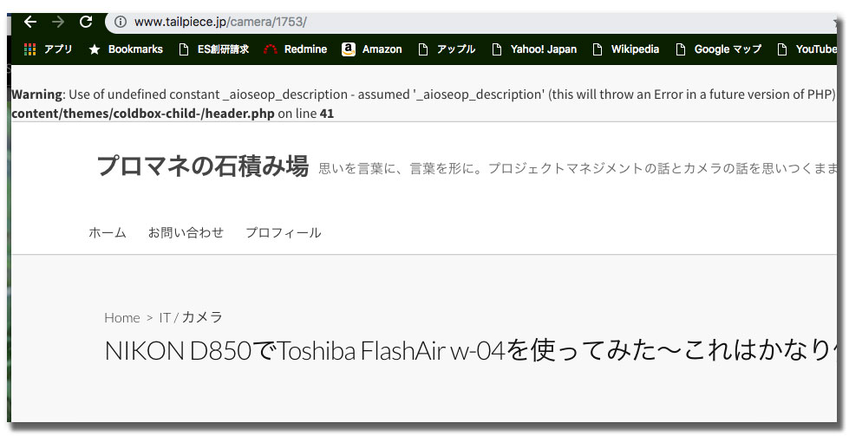This screenshot has height=436, width=849.
Task: Click the Home breadcrumb link
Action: [x=122, y=317]
